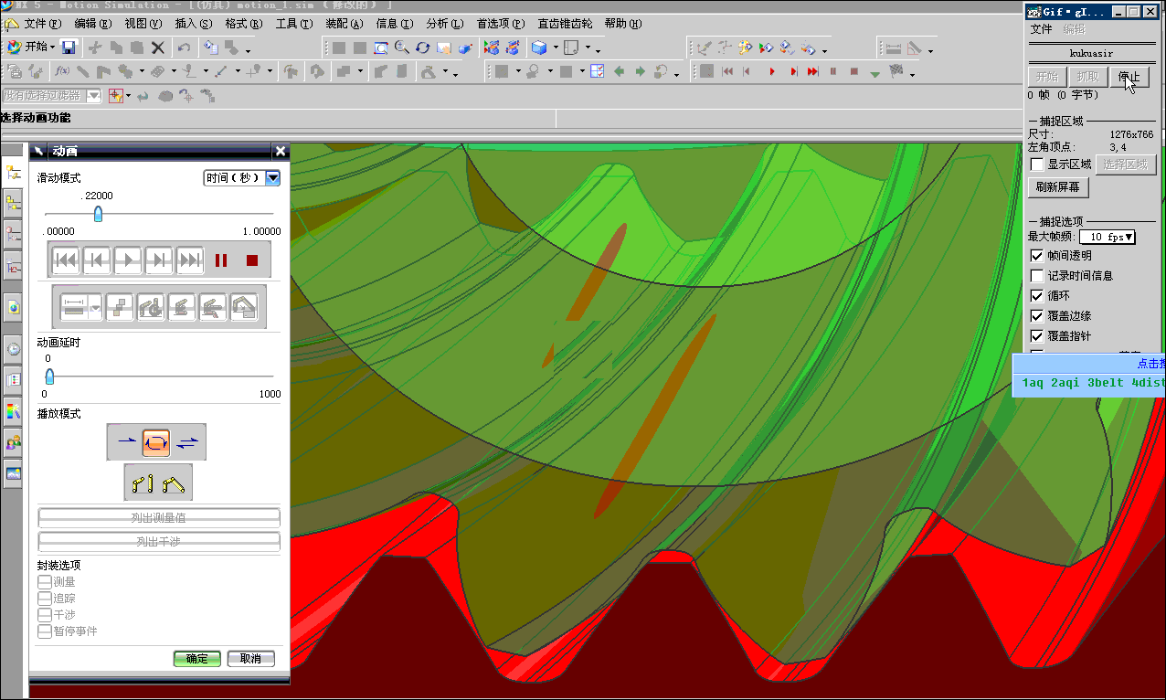Stop the animation with the red square
Screen dimensions: 1166x700
coord(252,260)
